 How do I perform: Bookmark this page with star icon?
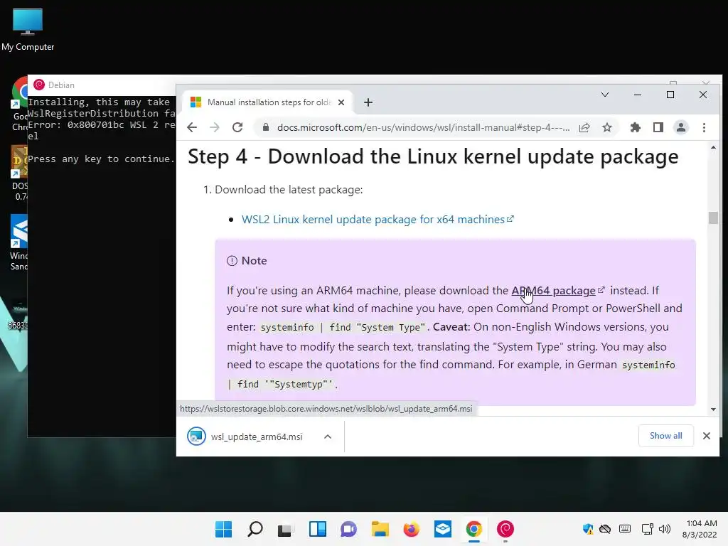click(x=607, y=127)
